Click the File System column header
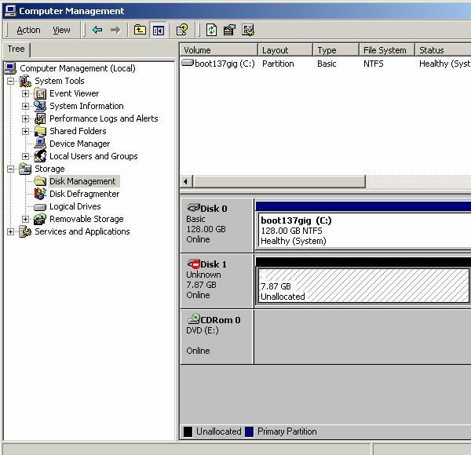 tap(385, 50)
